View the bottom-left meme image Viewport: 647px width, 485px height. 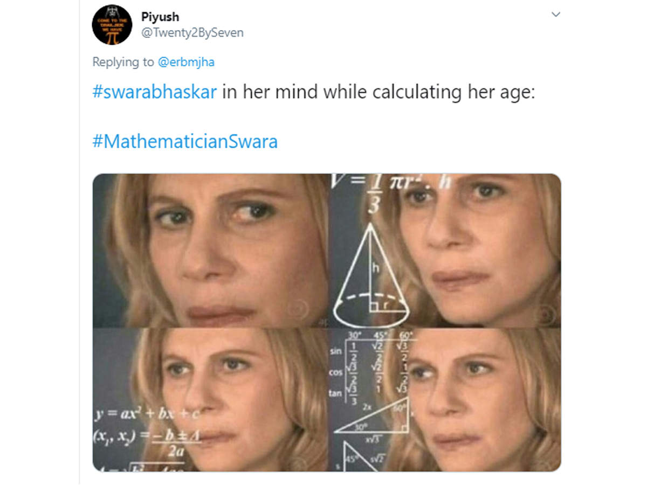click(x=210, y=400)
